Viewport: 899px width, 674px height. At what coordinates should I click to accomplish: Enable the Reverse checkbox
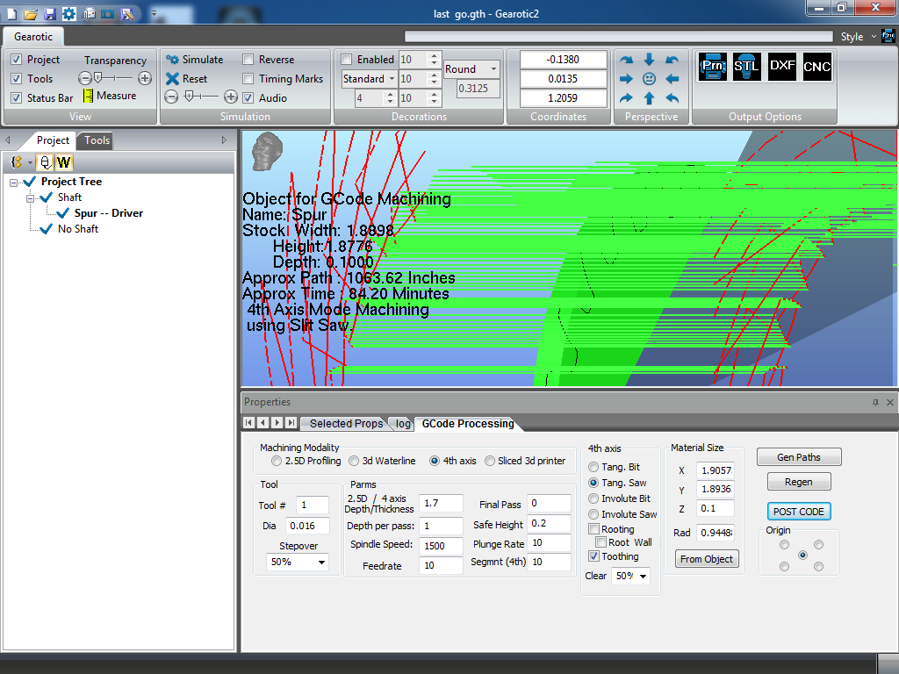(248, 60)
